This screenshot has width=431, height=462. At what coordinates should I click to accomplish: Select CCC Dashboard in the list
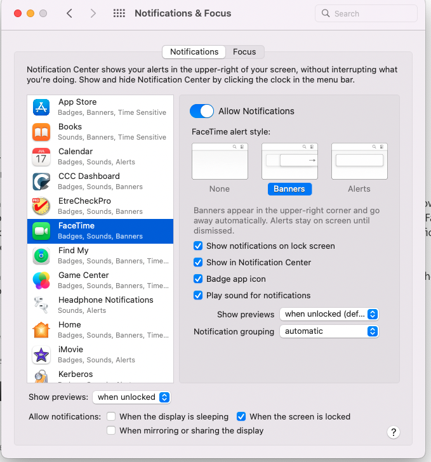coord(100,181)
